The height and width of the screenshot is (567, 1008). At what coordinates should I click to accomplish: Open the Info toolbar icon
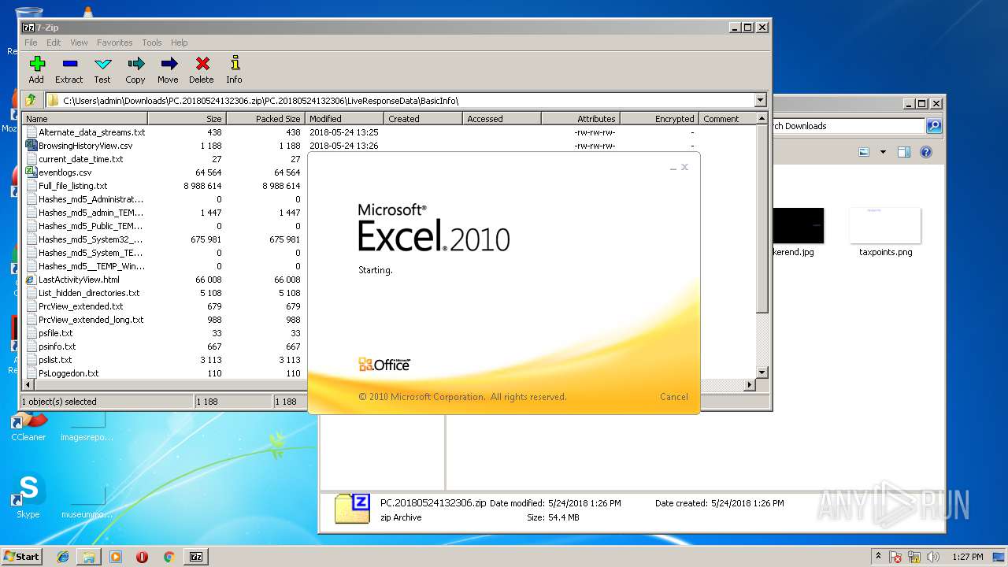coord(234,69)
